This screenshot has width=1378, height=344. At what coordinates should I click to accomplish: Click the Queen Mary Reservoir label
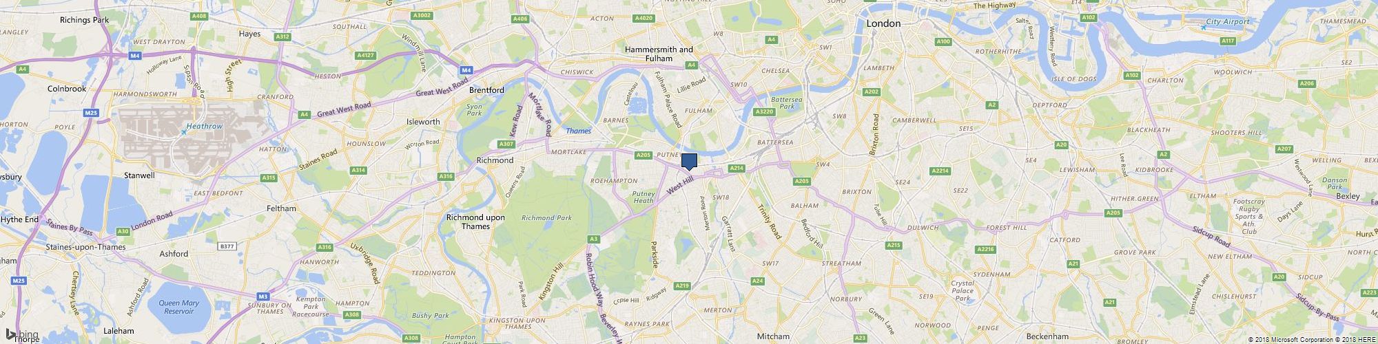tap(178, 307)
